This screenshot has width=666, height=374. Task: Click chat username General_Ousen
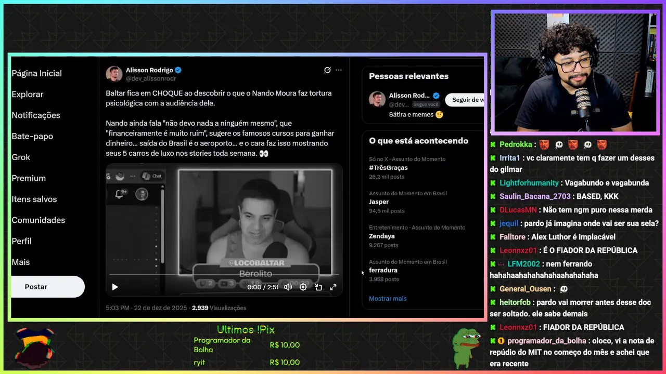point(525,289)
